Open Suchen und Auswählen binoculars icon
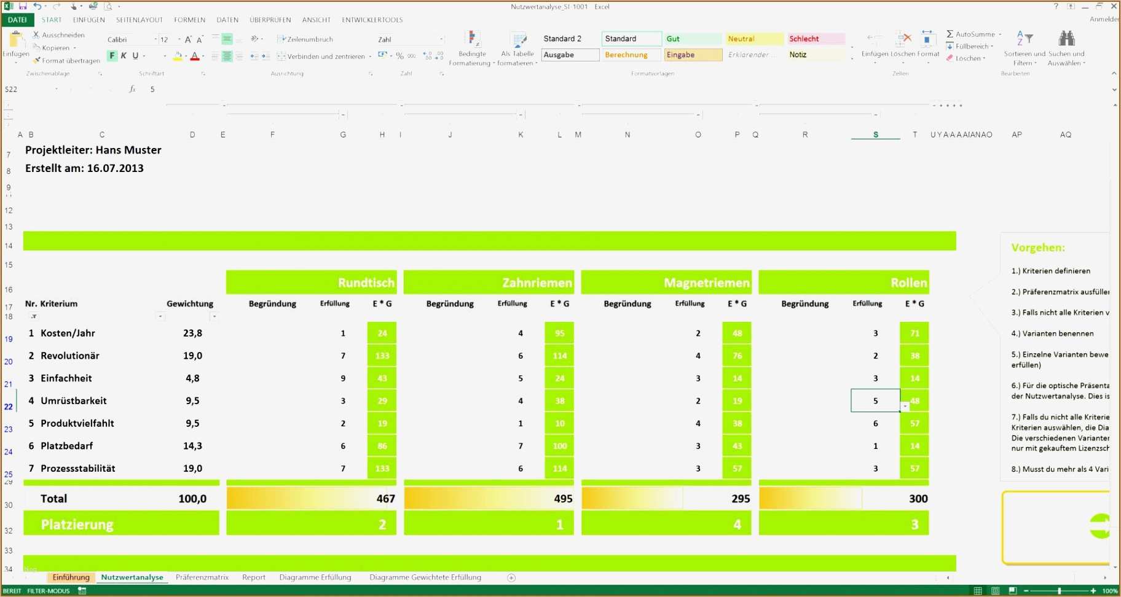 point(1068,38)
